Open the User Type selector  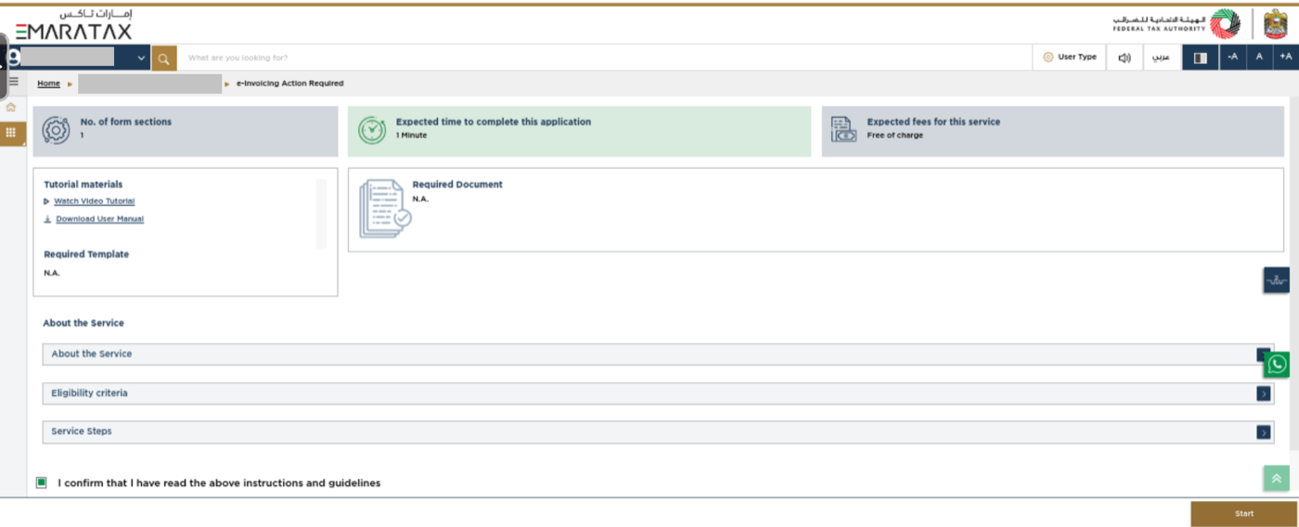pyautogui.click(x=1070, y=58)
